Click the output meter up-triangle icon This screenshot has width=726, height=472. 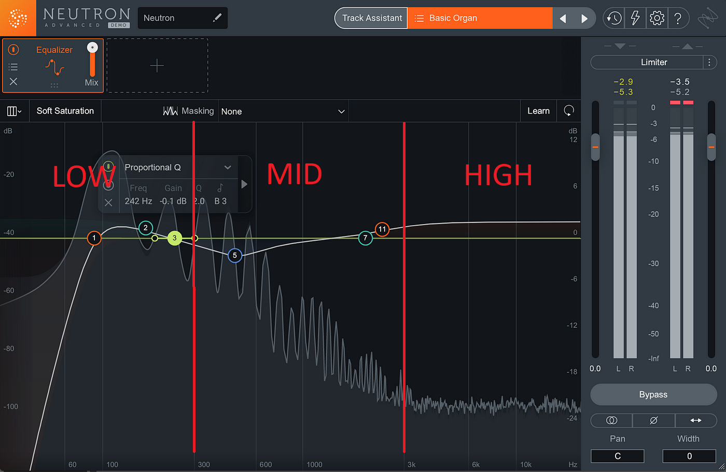point(688,46)
